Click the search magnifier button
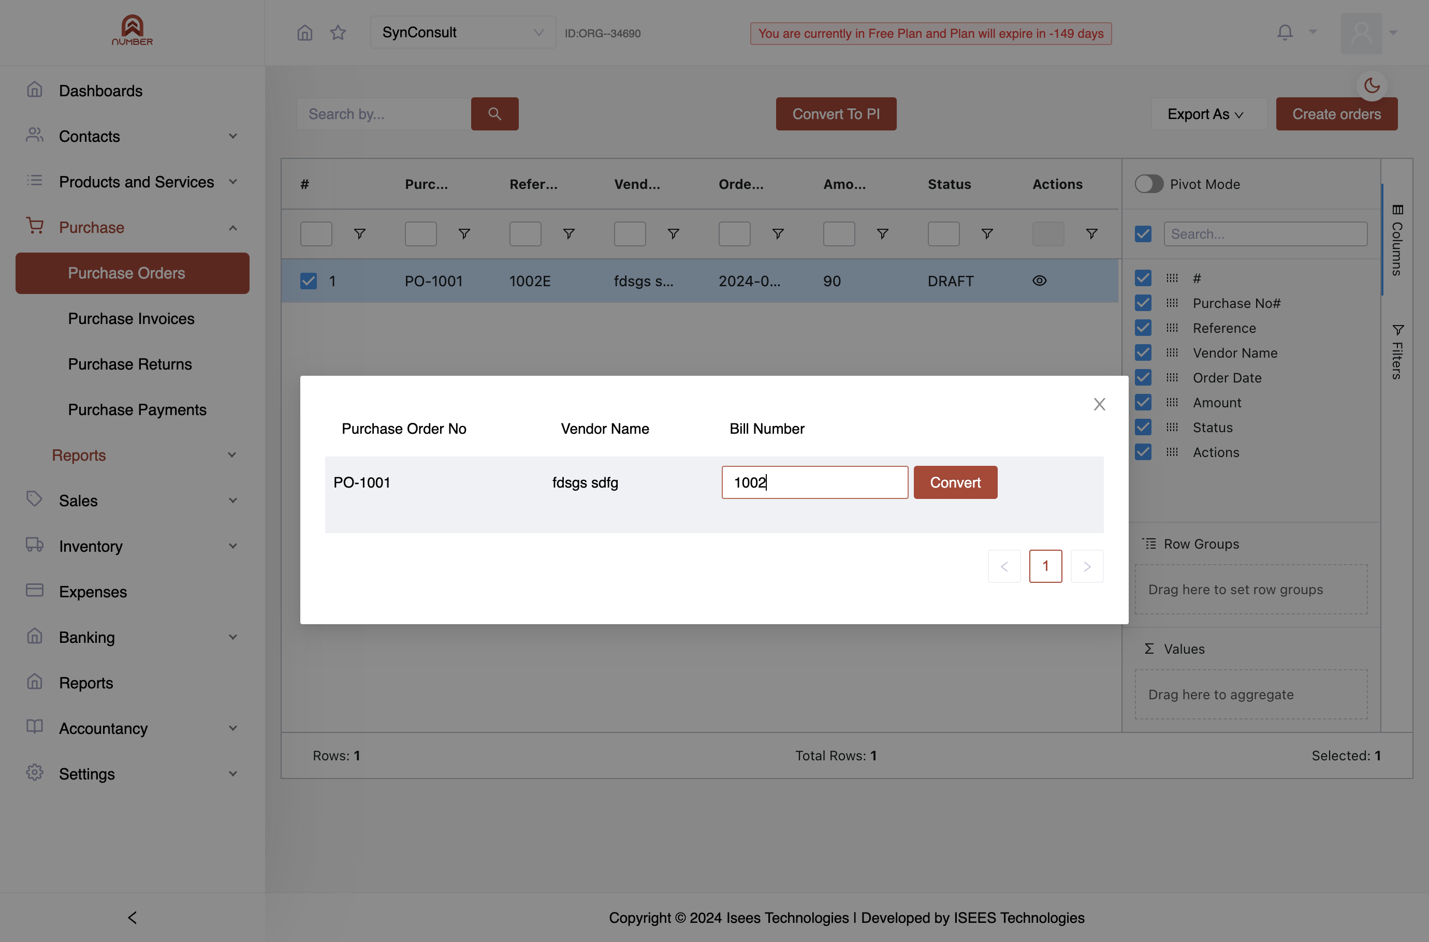 point(494,113)
